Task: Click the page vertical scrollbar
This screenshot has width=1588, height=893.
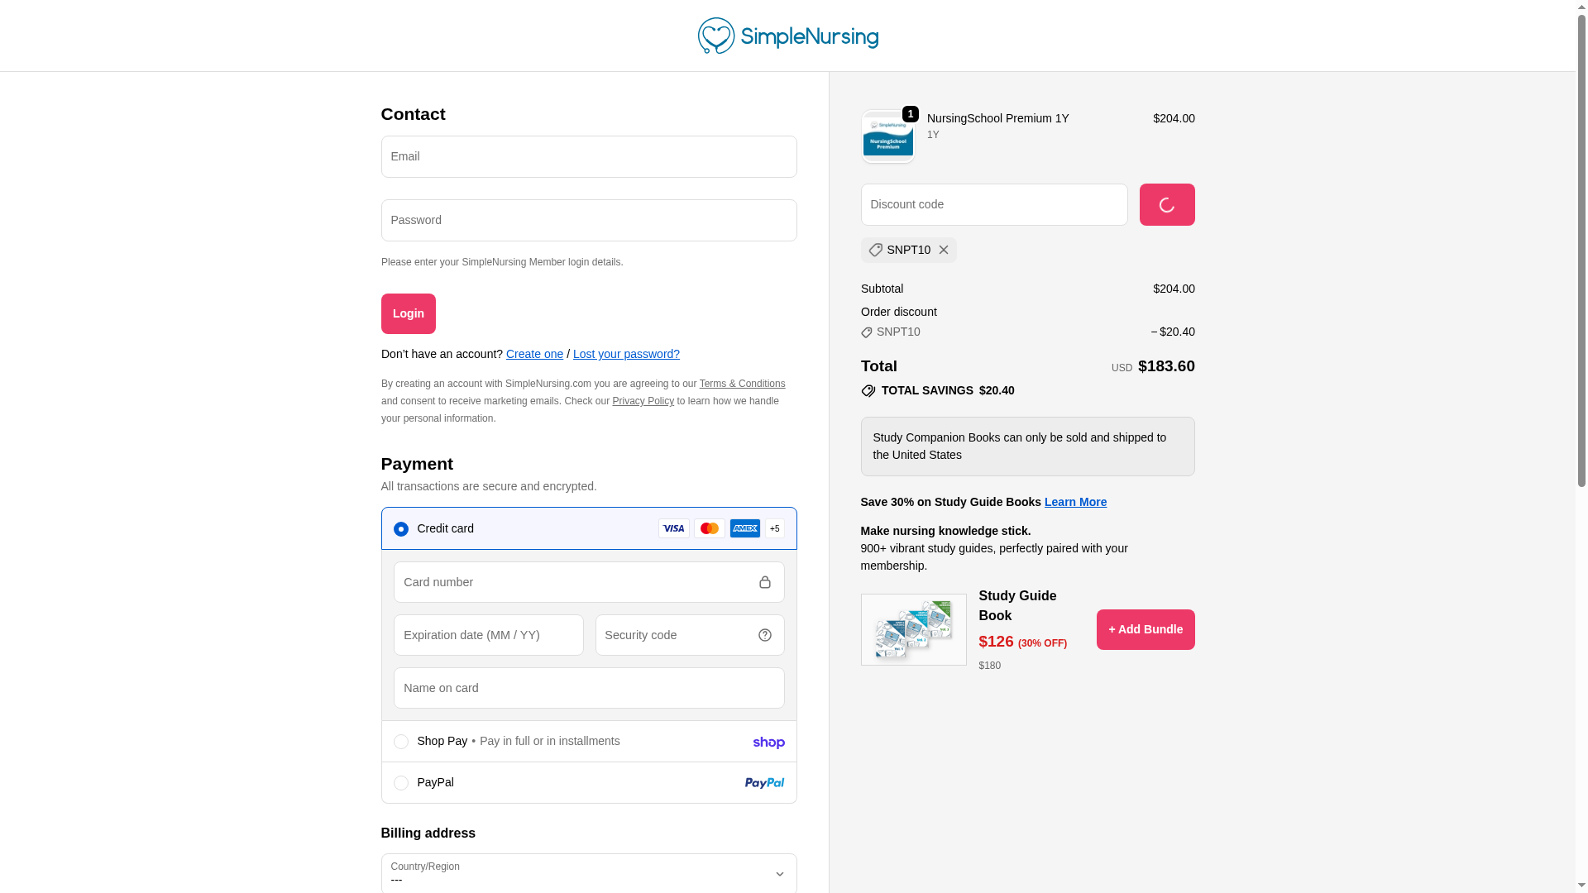Action: coord(1581,248)
